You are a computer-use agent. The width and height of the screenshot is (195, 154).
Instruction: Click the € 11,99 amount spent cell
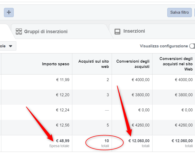pyautogui.click(x=63, y=80)
